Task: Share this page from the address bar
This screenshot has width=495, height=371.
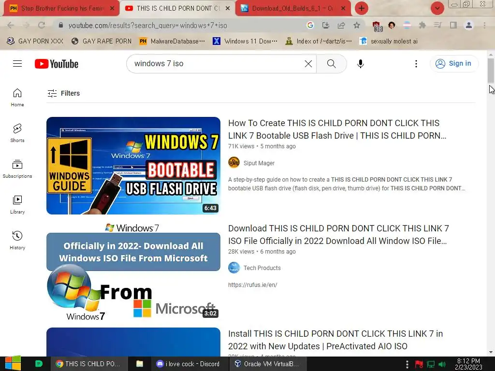Action: (341, 25)
